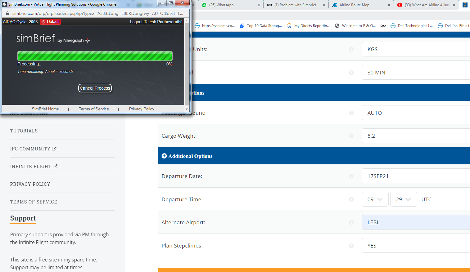
Task: Open the Privacy Policy link in the popup footer
Action: [142, 109]
